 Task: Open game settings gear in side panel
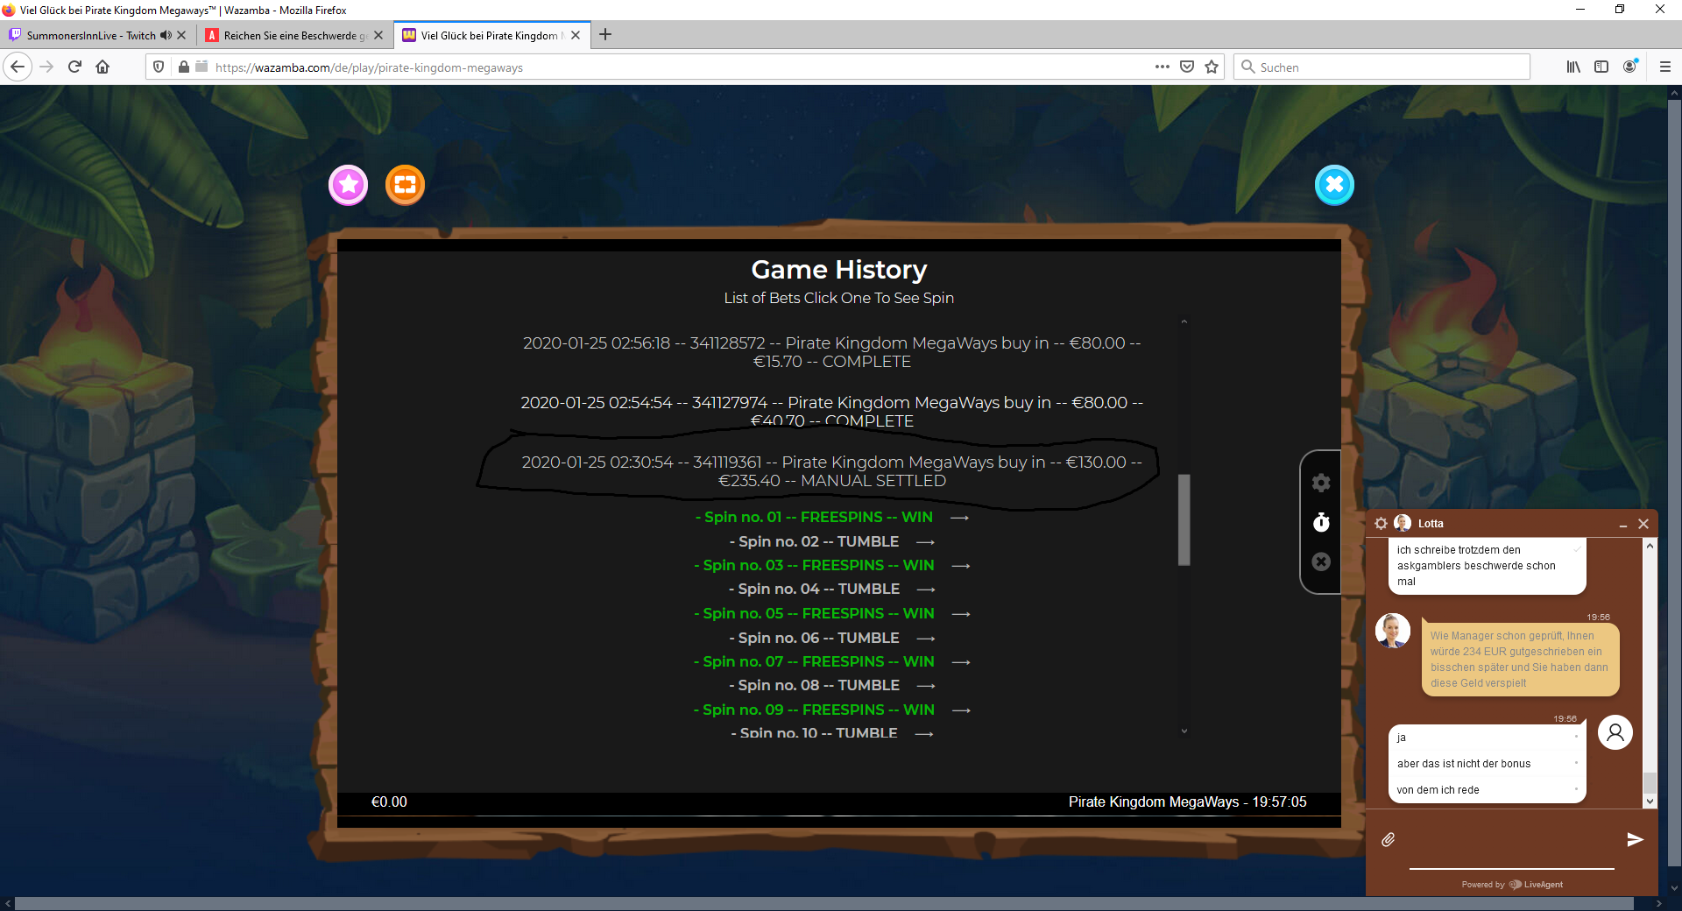1321,483
